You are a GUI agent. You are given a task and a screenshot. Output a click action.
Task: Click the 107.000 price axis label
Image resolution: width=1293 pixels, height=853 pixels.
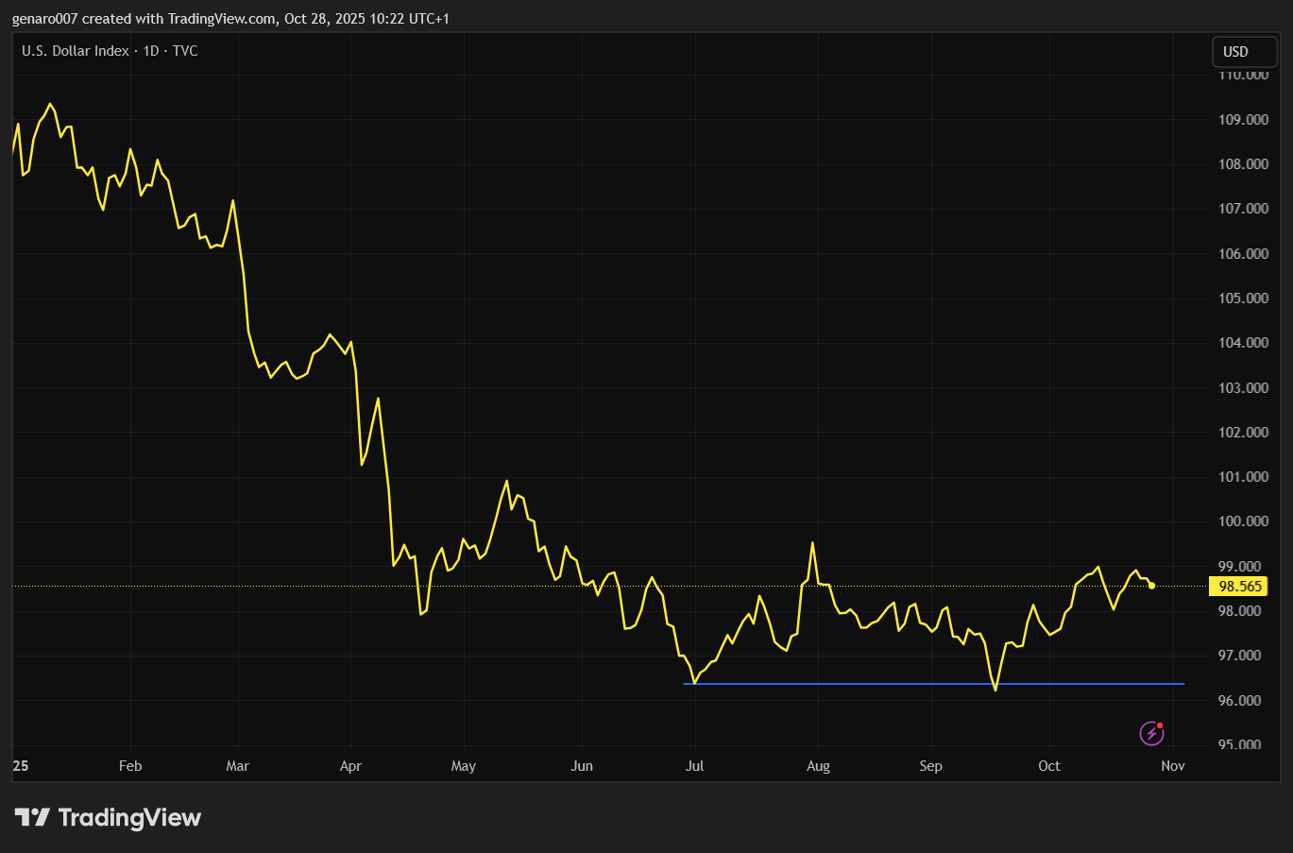pyautogui.click(x=1243, y=209)
